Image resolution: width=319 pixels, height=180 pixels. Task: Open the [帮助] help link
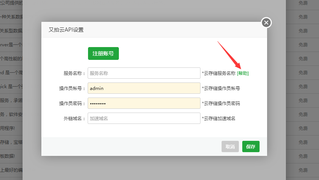pyautogui.click(x=243, y=73)
